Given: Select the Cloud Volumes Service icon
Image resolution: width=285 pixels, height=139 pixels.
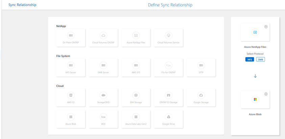Looking at the screenshot, I should tap(168, 35).
